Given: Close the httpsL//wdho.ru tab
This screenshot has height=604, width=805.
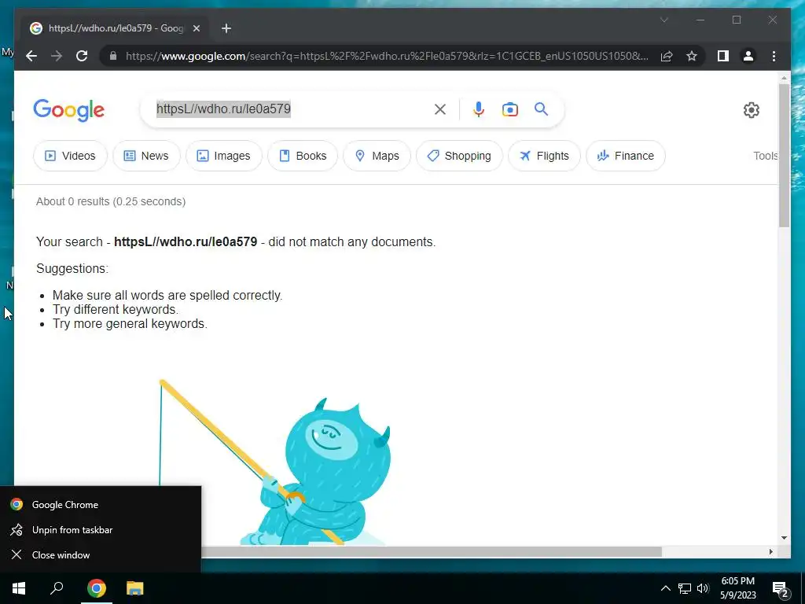Looking at the screenshot, I should (196, 28).
